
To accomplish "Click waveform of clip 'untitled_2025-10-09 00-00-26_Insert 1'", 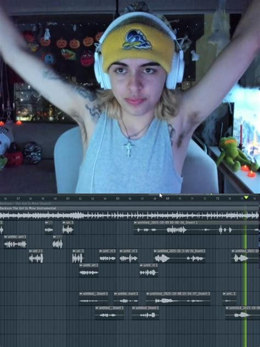I will pyautogui.click(x=197, y=230).
